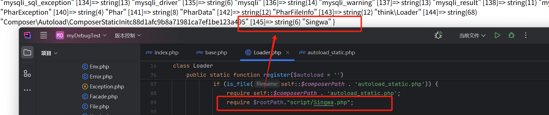Switch to the index.php tab
The width and height of the screenshot is (549, 115).
pyautogui.click(x=162, y=52)
